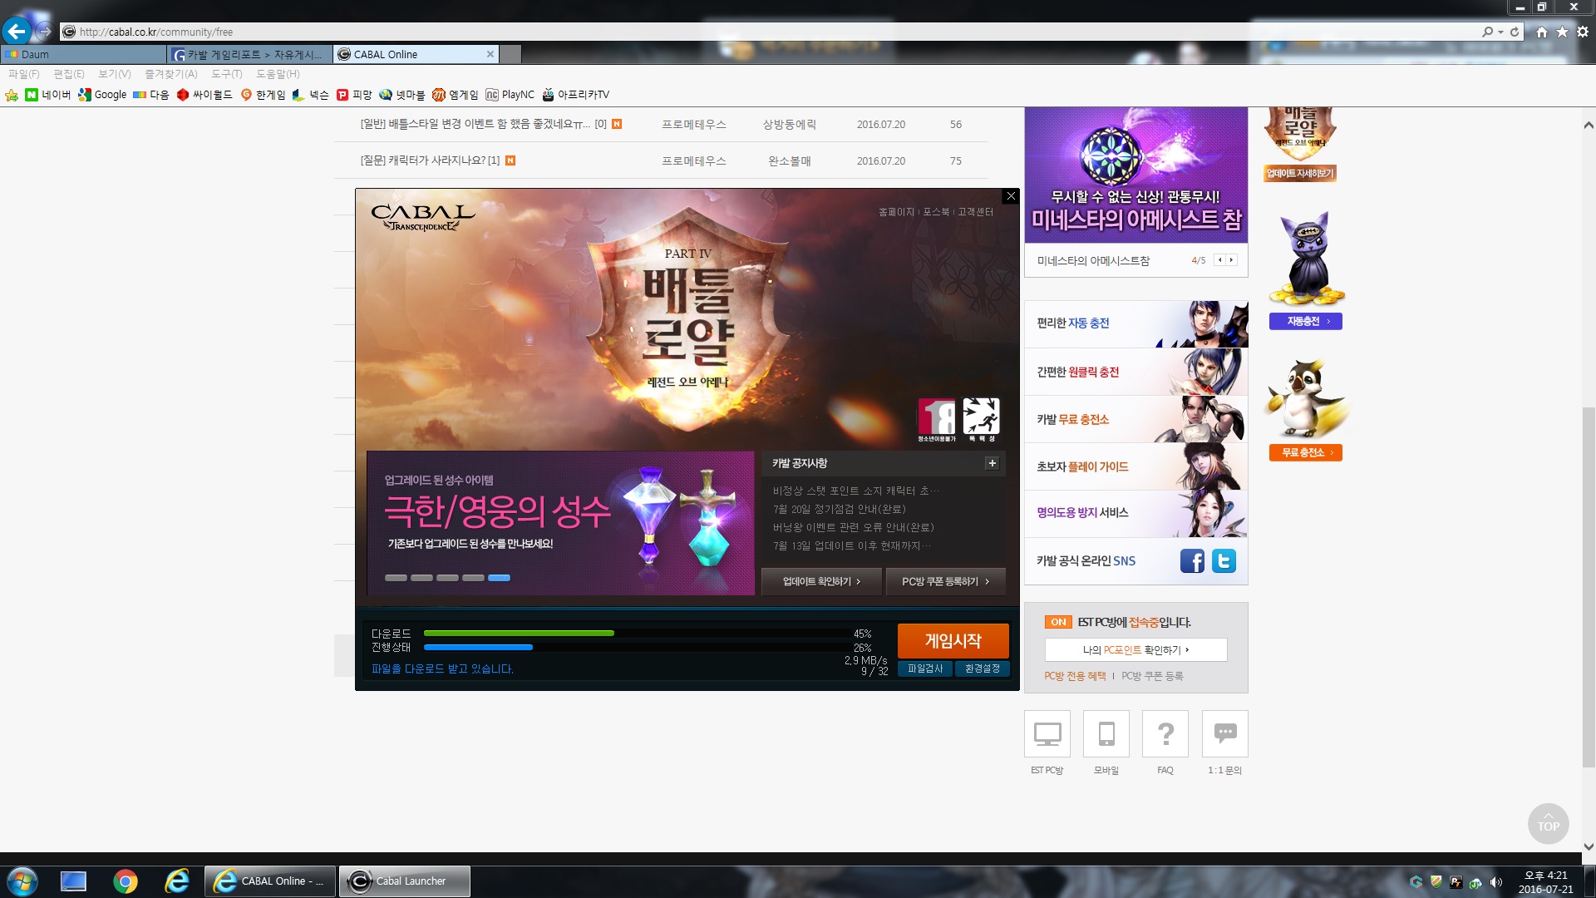Click the orange 무료 충전소 button
The width and height of the screenshot is (1596, 898).
click(1305, 452)
